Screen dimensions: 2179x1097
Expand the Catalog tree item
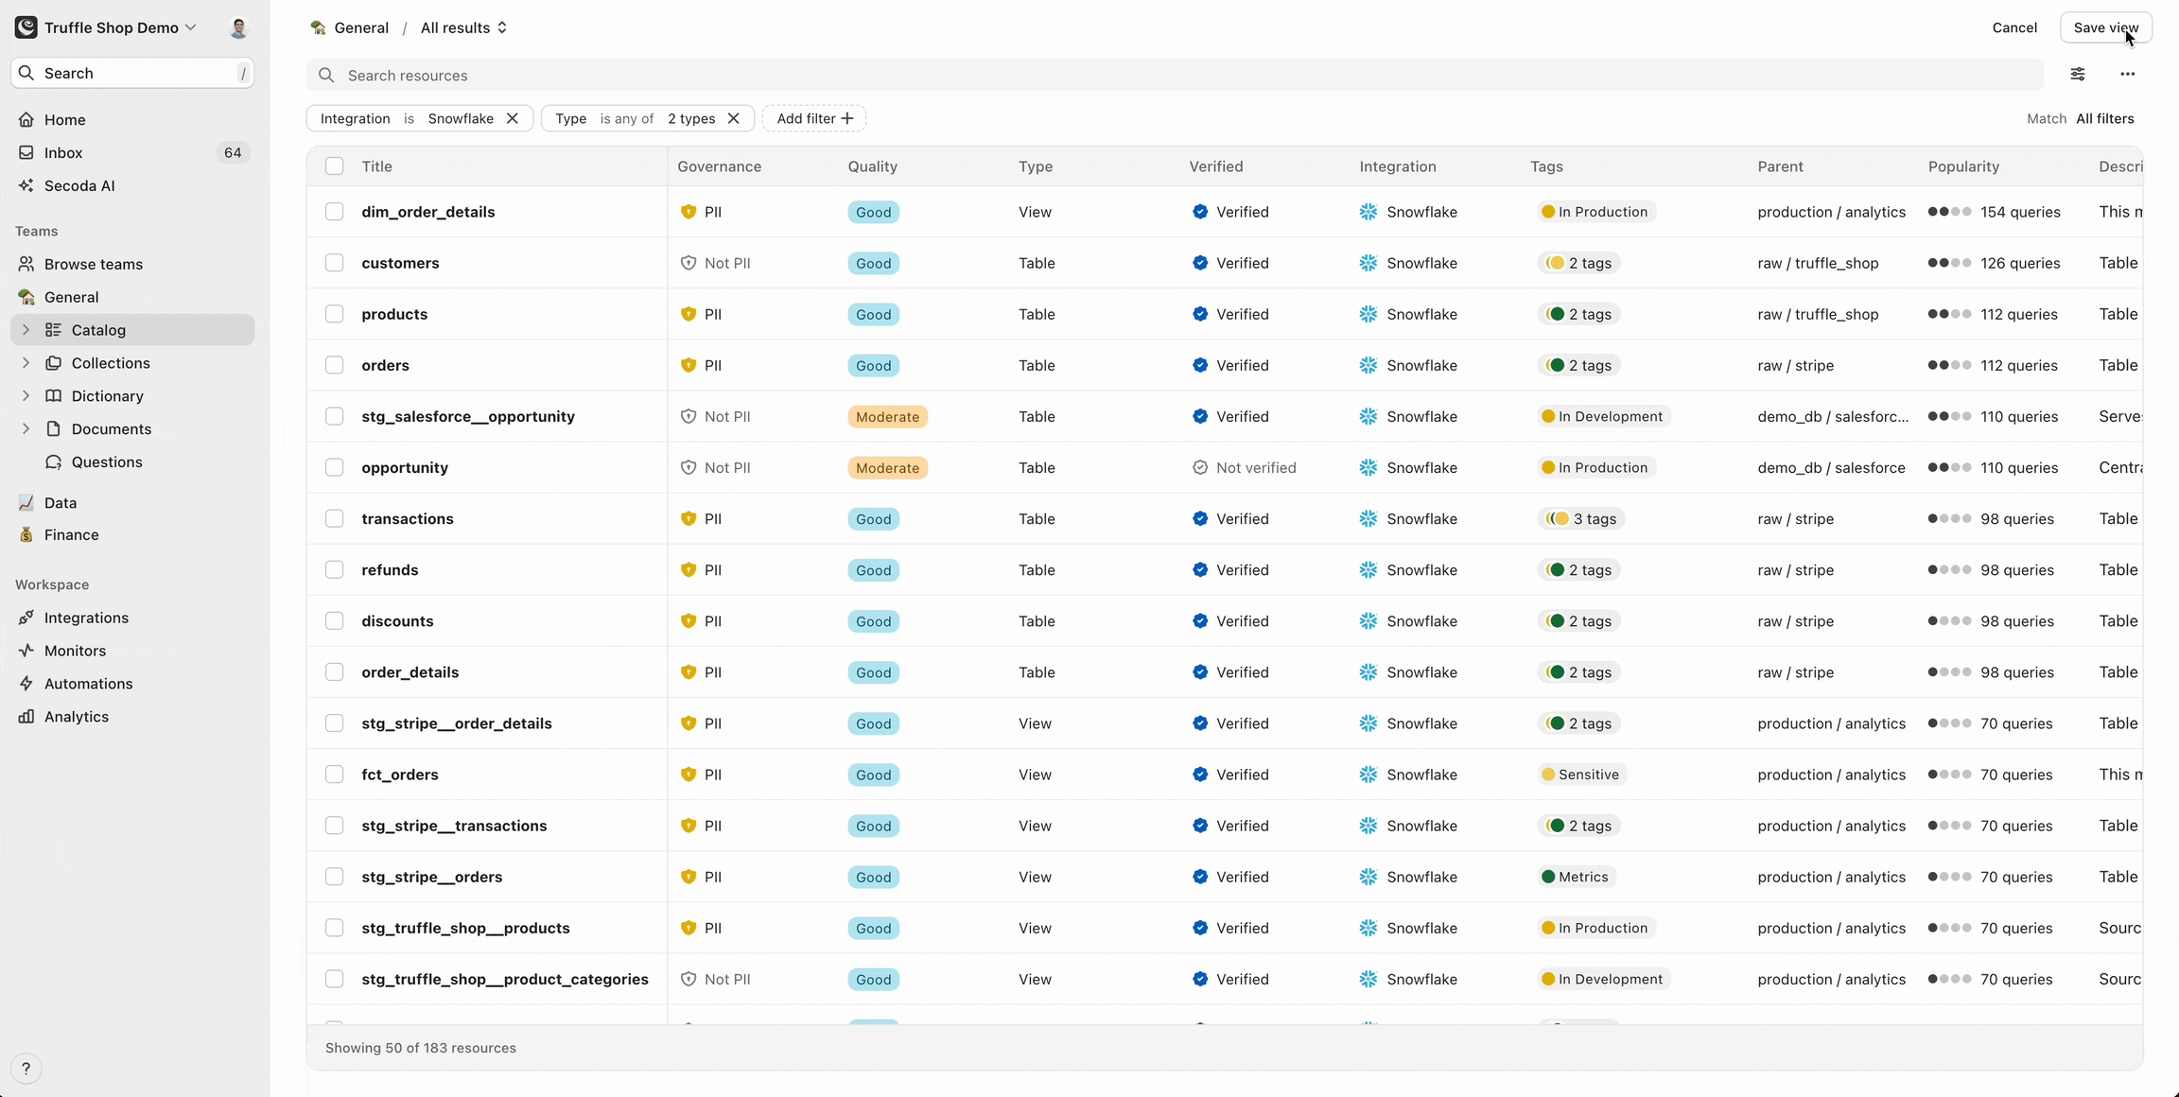click(x=26, y=330)
